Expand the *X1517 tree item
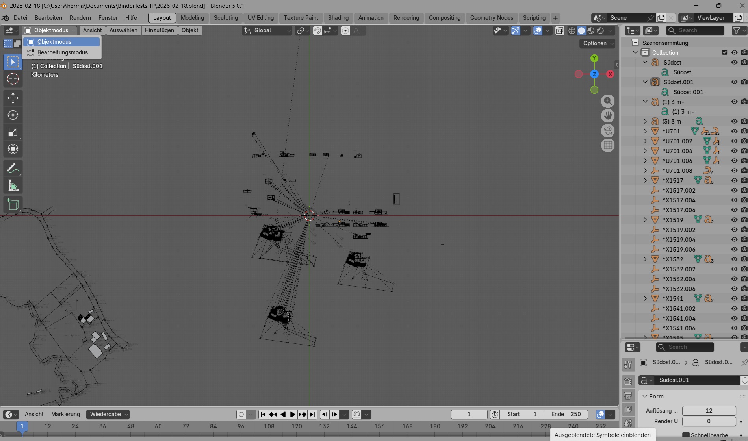Image resolution: width=748 pixels, height=441 pixels. (645, 180)
